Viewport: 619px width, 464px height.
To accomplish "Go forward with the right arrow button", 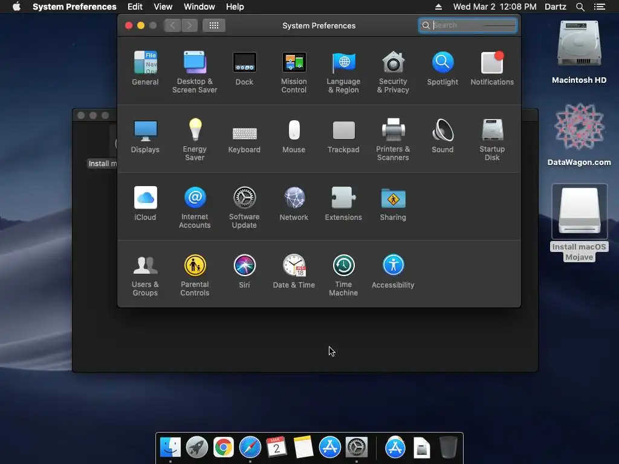I will 189,25.
